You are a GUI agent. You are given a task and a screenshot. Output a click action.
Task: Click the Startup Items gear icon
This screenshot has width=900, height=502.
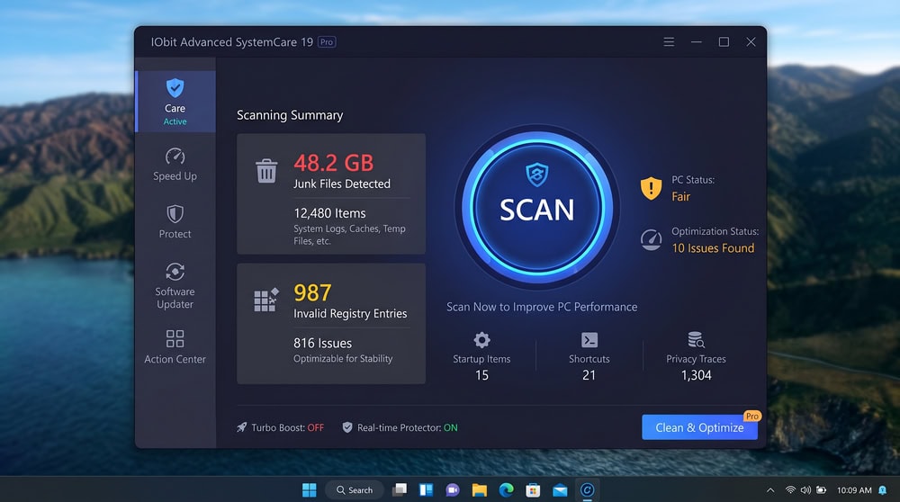(481, 340)
